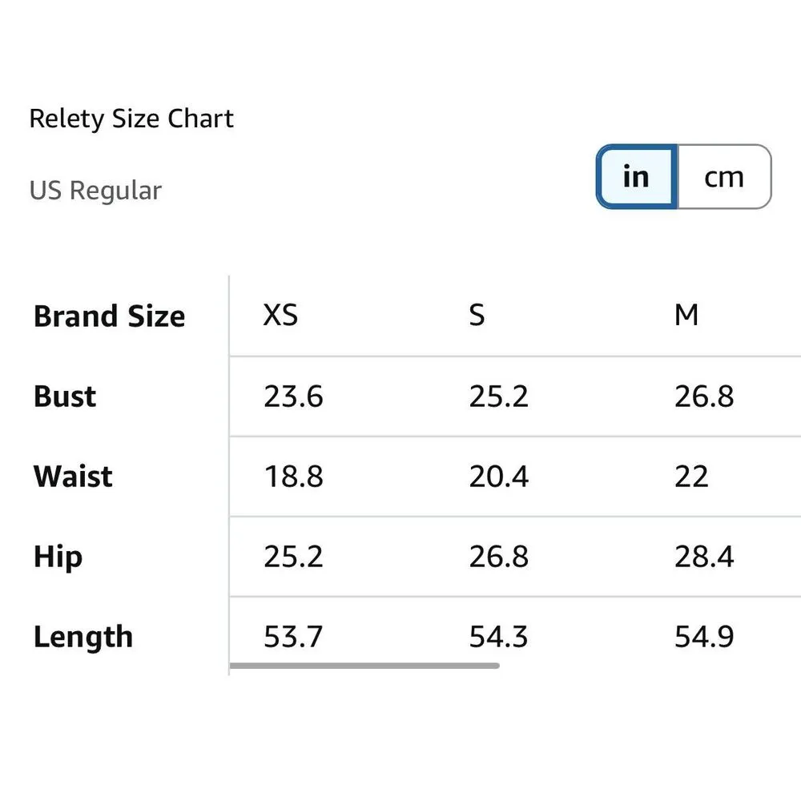
Task: Select the XS size column header
Action: point(280,316)
